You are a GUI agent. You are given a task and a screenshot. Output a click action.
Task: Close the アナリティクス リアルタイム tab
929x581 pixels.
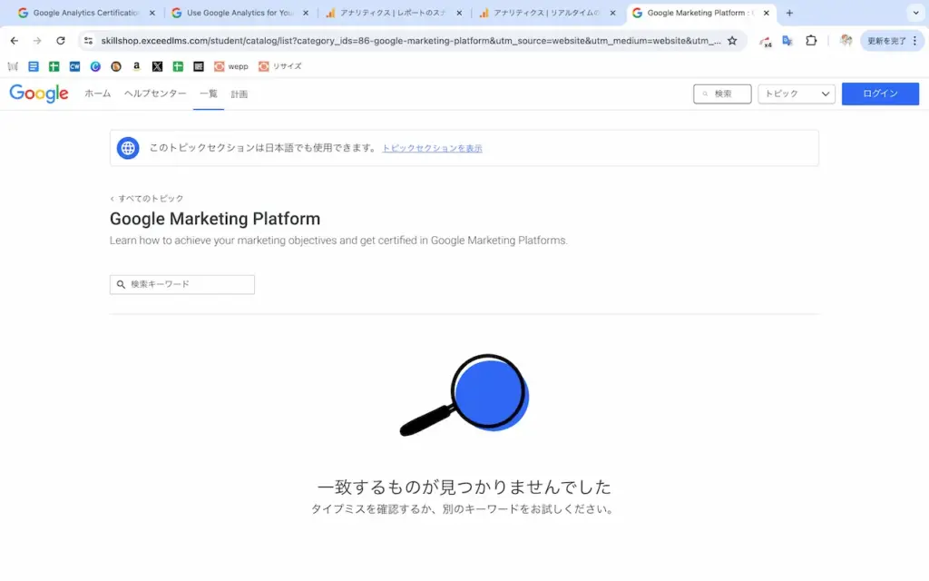[612, 13]
